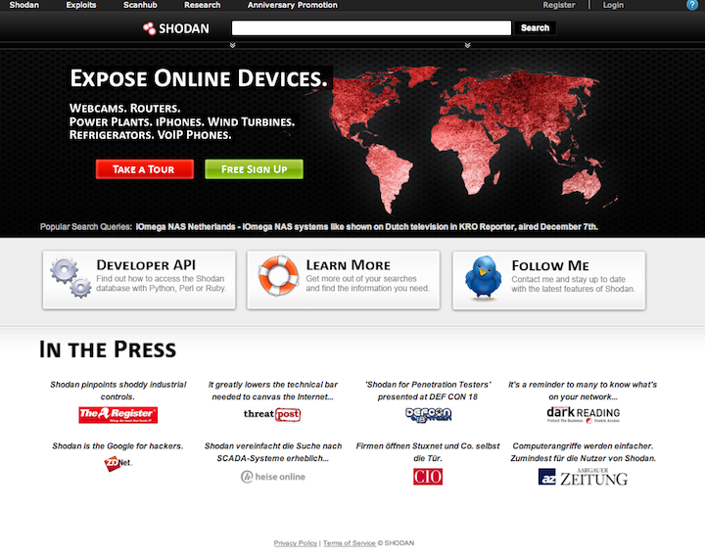
Task: Click quote 'Shodan is the Google for hackers.'
Action: click(x=117, y=446)
